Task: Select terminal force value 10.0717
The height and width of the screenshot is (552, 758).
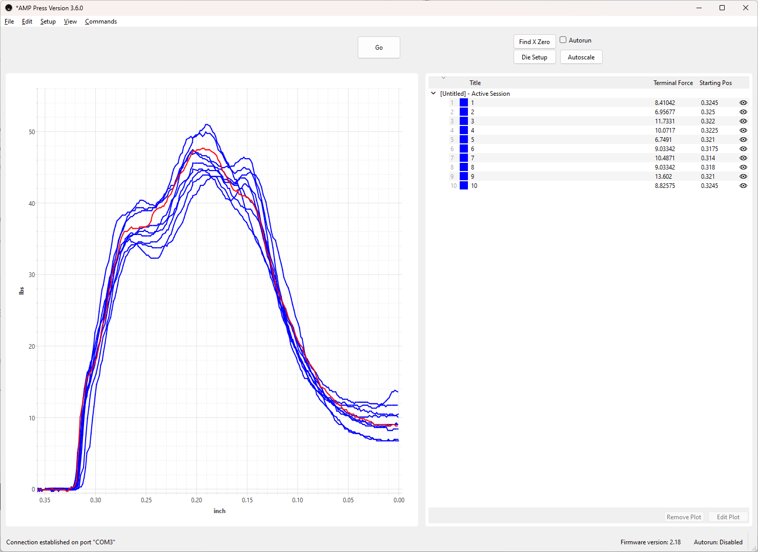Action: click(x=665, y=131)
